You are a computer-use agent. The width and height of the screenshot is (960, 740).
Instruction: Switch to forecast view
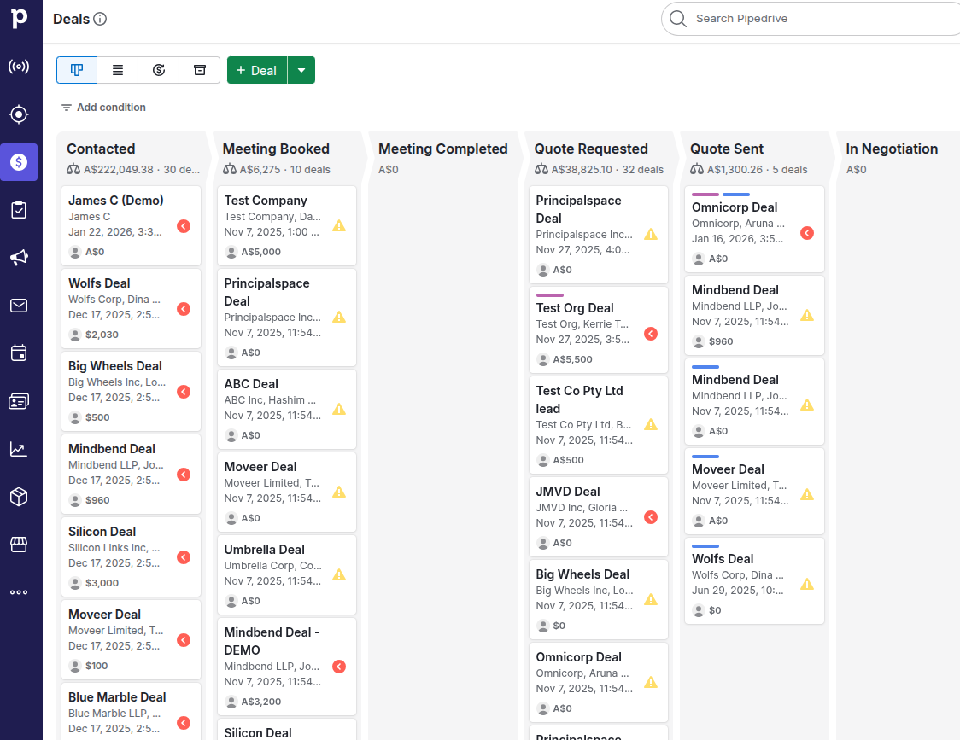[x=159, y=70]
